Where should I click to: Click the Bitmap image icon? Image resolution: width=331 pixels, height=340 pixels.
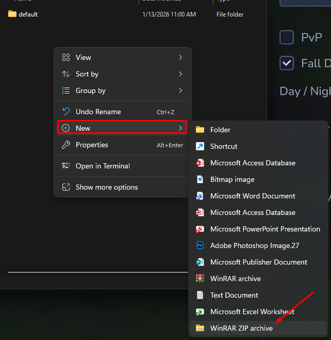pyautogui.click(x=200, y=179)
